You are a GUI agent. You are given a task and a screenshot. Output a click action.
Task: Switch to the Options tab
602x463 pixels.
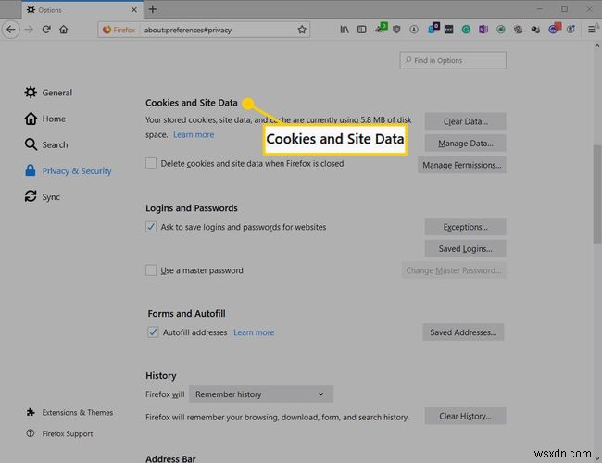point(82,10)
